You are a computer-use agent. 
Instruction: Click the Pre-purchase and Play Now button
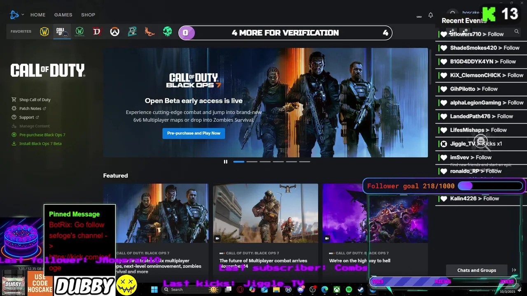pyautogui.click(x=194, y=133)
